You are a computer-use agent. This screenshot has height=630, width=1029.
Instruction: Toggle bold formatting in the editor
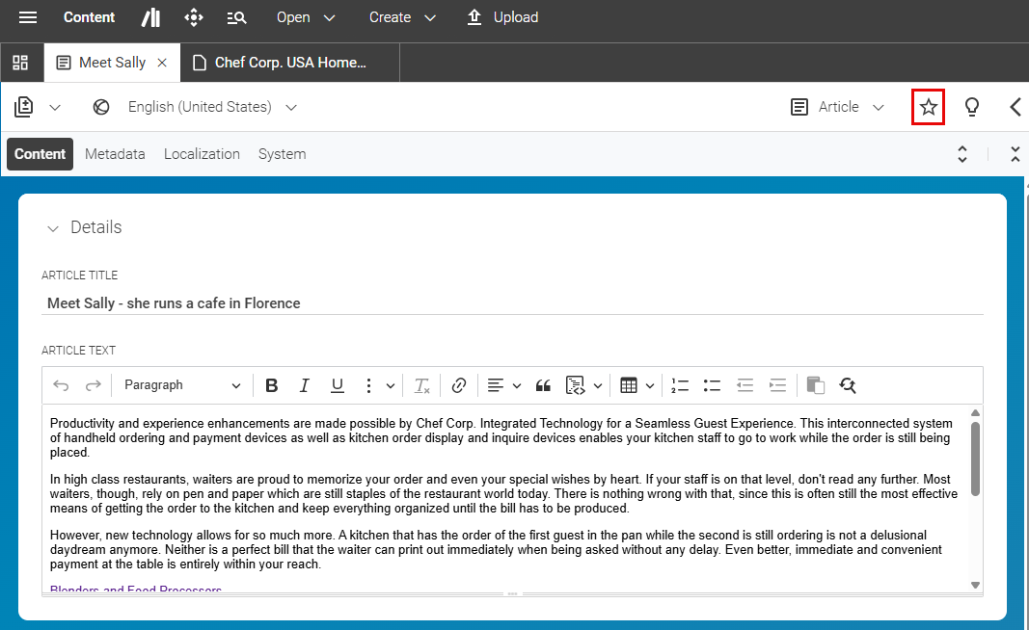(271, 384)
